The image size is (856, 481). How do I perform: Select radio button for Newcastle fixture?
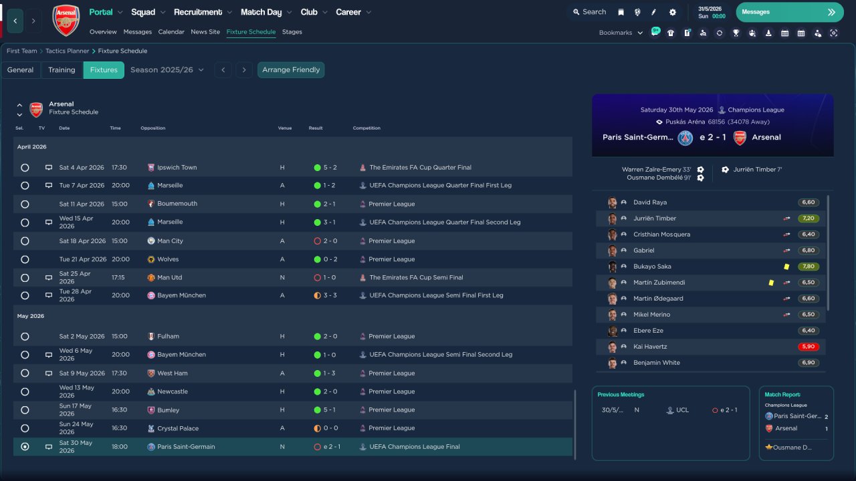pos(25,391)
